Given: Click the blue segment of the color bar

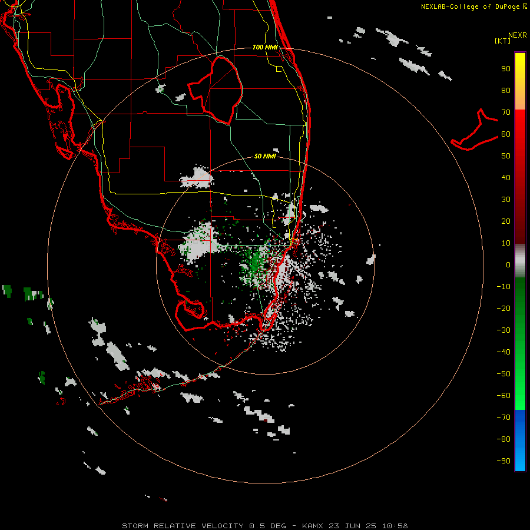Looking at the screenshot, I should click(520, 440).
